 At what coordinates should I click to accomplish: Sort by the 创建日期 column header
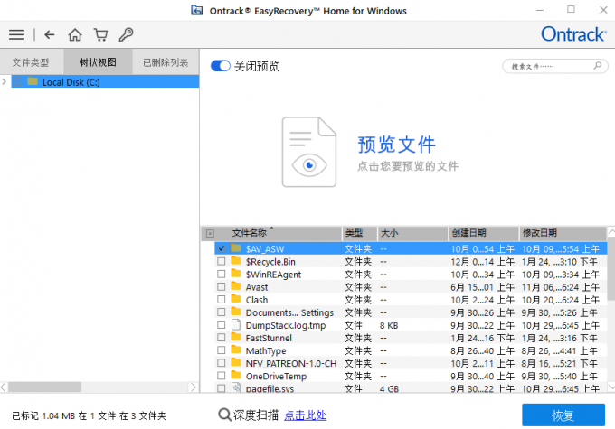483,233
